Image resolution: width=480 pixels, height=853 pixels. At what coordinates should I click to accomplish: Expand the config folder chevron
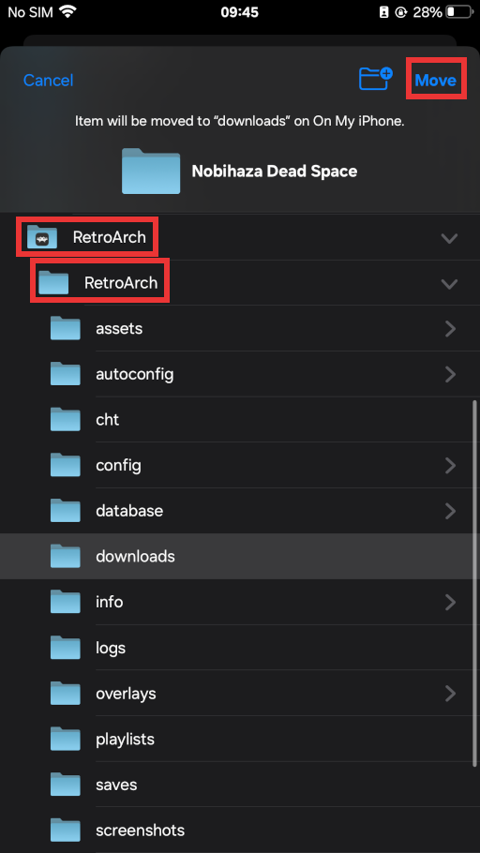450,465
